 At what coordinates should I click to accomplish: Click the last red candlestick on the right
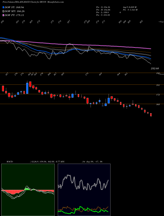pyautogui.click(x=151, y=115)
